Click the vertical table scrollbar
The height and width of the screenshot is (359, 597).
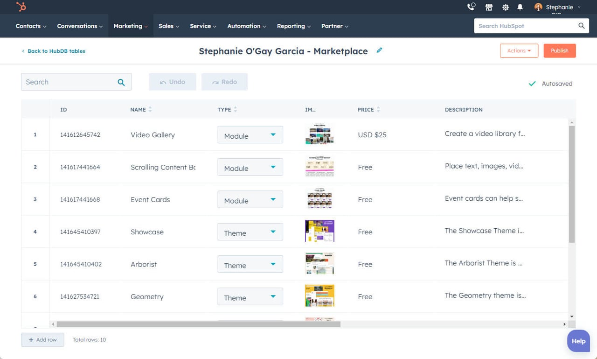[x=572, y=184]
